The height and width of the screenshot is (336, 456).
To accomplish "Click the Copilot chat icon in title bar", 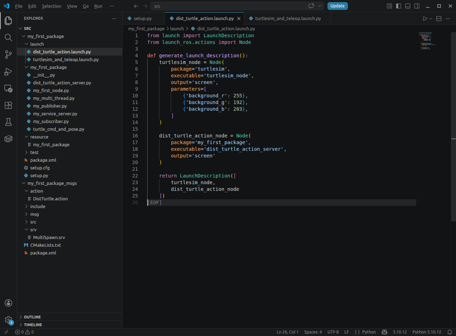I will 311,6.
